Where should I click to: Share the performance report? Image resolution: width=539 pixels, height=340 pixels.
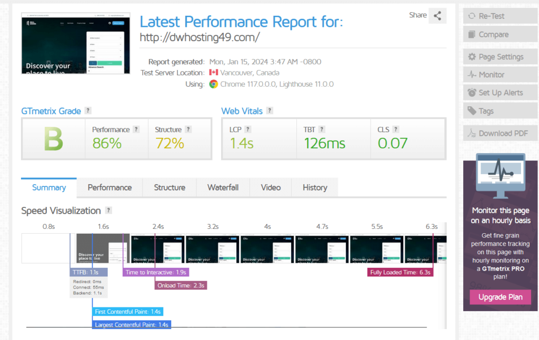(437, 16)
